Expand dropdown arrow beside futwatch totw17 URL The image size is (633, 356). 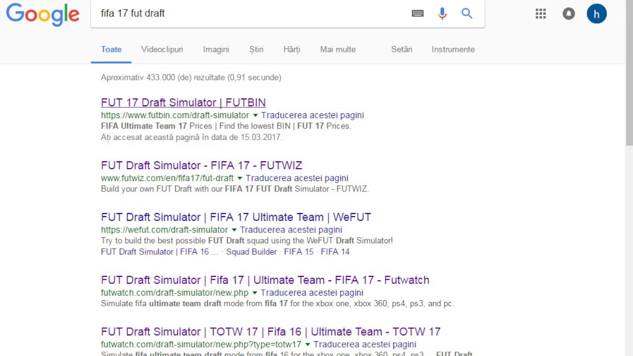tap(308, 345)
